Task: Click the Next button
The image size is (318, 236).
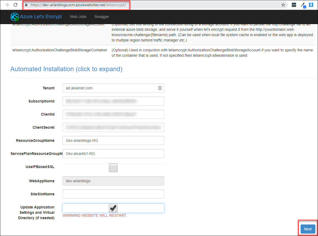Action: 308,229
